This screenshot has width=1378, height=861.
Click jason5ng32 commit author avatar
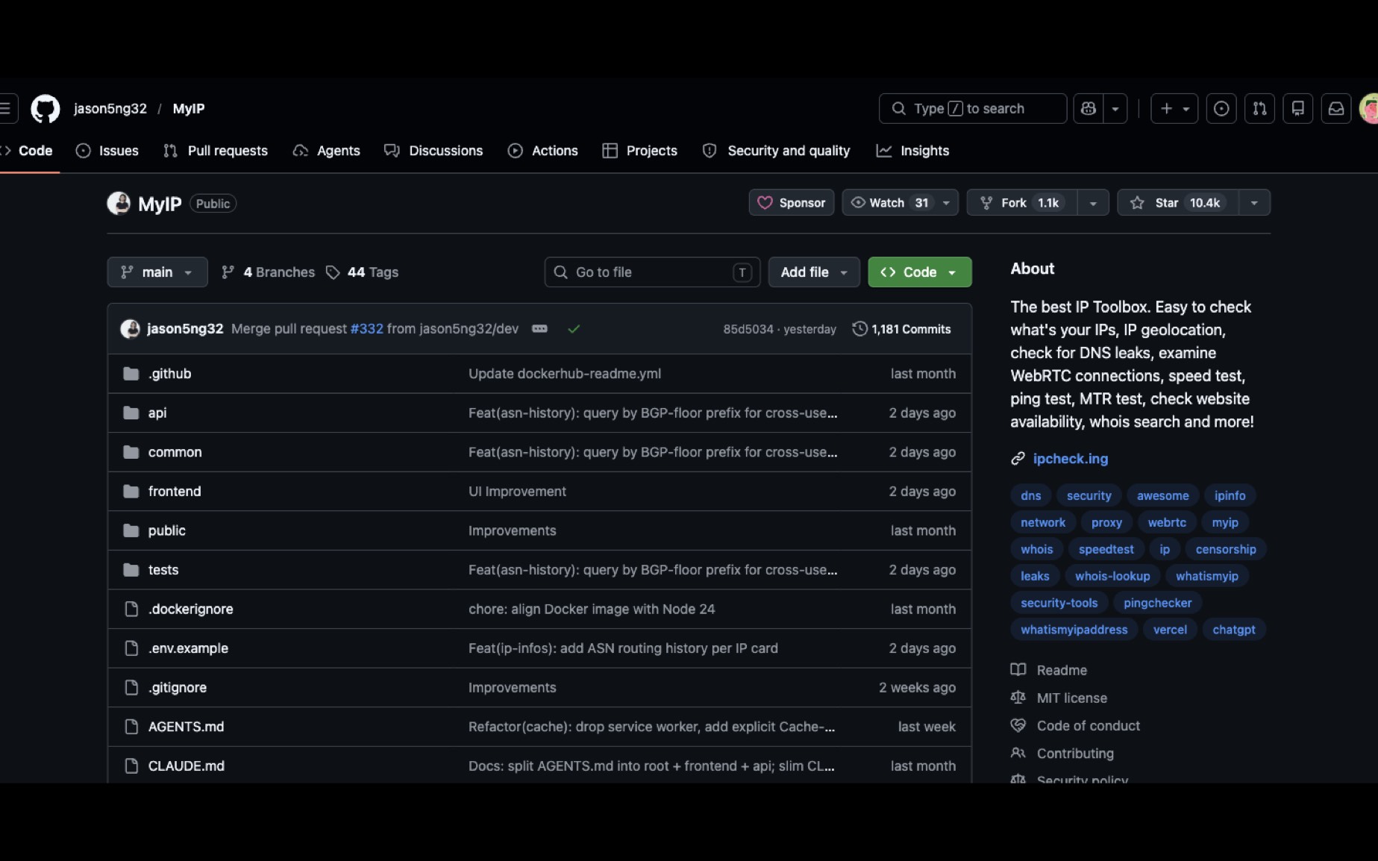pos(131,329)
